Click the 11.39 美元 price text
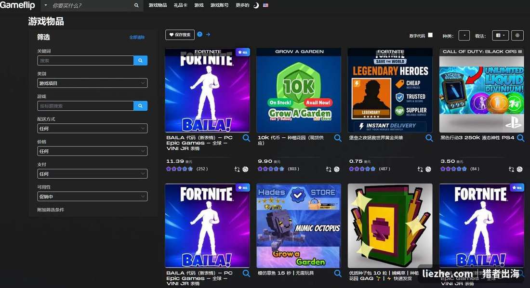This screenshot has width=530, height=288. 180,161
